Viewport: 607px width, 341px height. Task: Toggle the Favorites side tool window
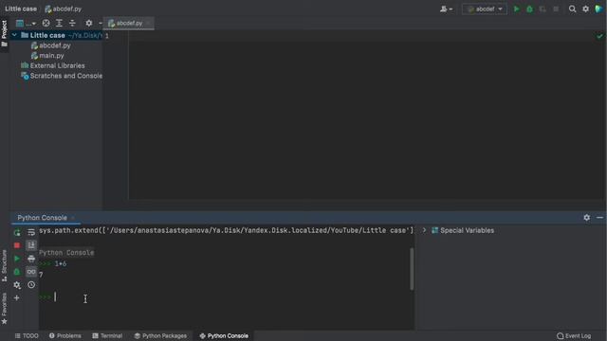4,308
